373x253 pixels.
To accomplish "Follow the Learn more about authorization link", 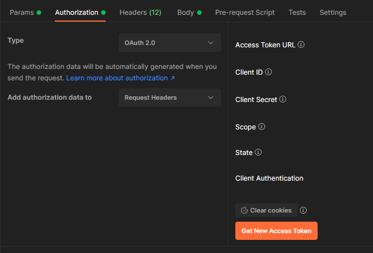I will click(x=121, y=77).
